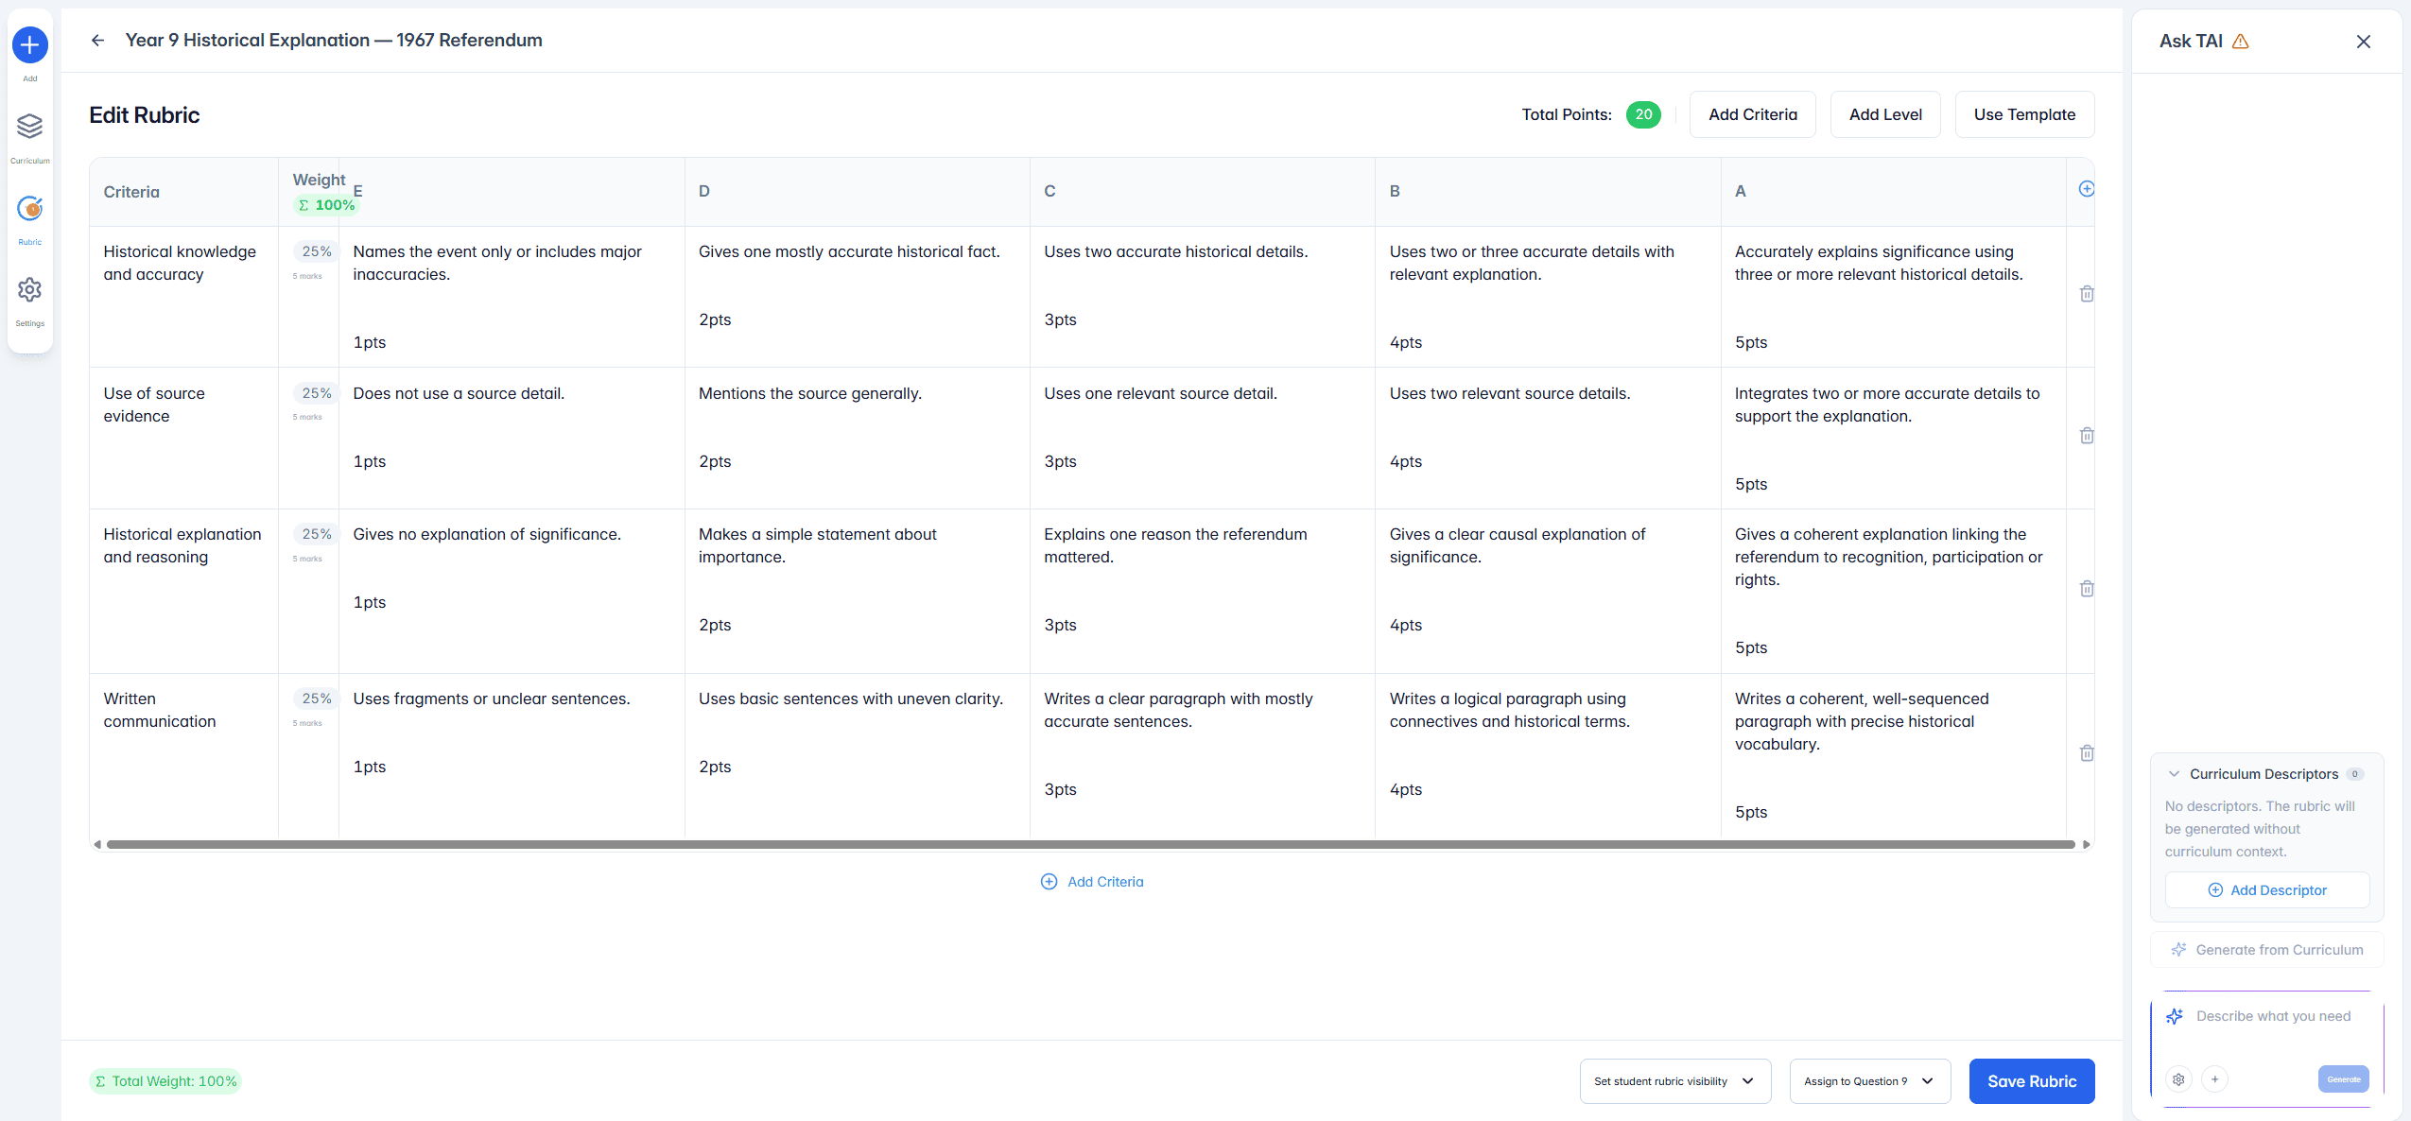Open the Curriculum layers icon
Screen dimensions: 2411x1121
pos(30,126)
